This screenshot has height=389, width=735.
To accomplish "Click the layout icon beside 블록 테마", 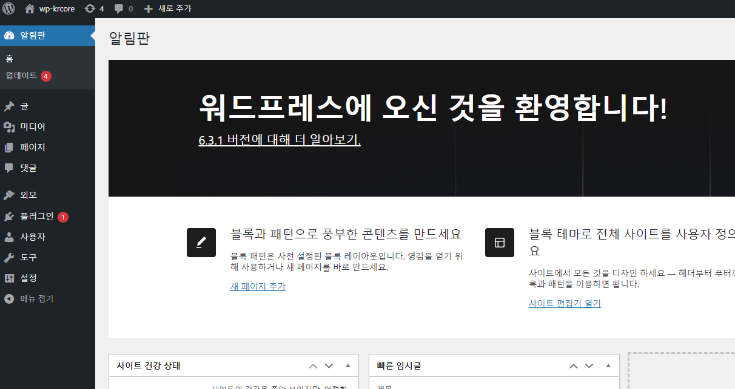I will pyautogui.click(x=500, y=243).
